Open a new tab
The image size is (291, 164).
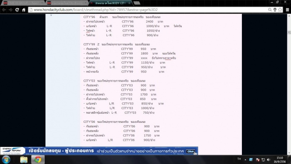click(x=137, y=3)
